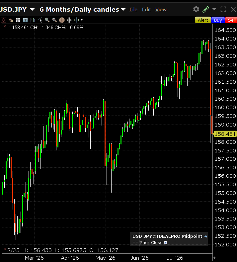Screen dimensions: 237x262
Task: Click the 159.500 price axis label
Action: tap(225, 116)
